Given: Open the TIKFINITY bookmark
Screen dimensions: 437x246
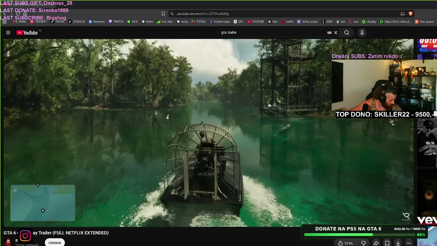Looking at the screenshot, I should click(x=39, y=22).
